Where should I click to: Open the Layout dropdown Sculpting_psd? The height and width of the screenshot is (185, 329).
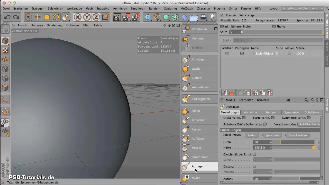click(302, 8)
